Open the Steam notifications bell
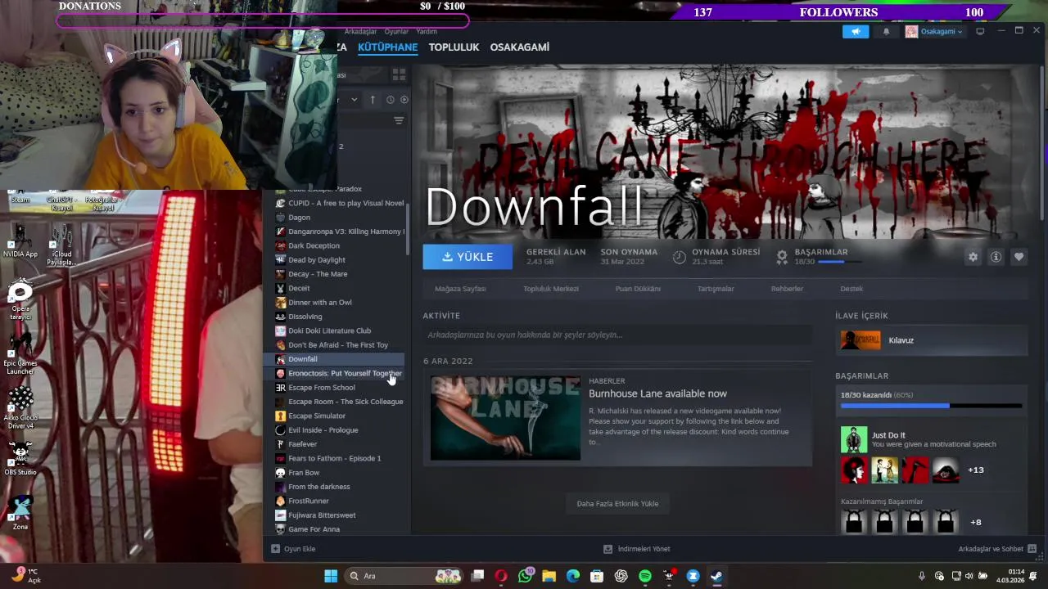This screenshot has width=1048, height=589. point(886,32)
